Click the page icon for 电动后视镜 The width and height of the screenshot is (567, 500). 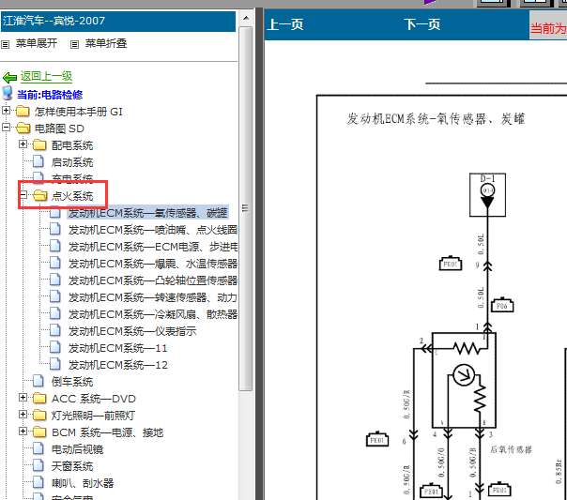click(x=38, y=449)
